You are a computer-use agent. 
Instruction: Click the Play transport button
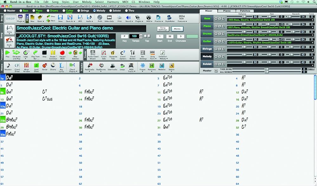click(x=8, y=54)
